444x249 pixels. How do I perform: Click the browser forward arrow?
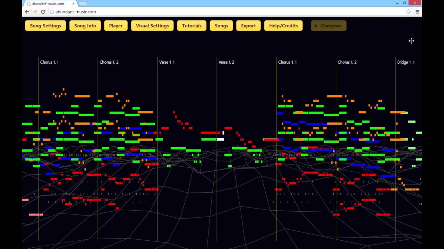pyautogui.click(x=35, y=12)
